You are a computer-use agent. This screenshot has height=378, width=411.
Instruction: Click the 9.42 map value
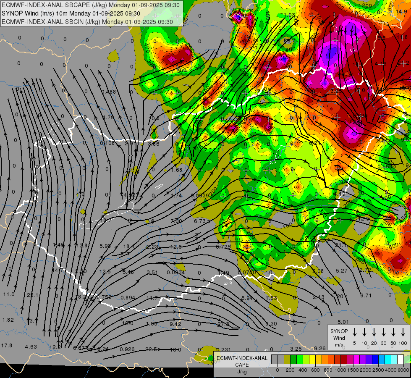[x=175, y=324]
